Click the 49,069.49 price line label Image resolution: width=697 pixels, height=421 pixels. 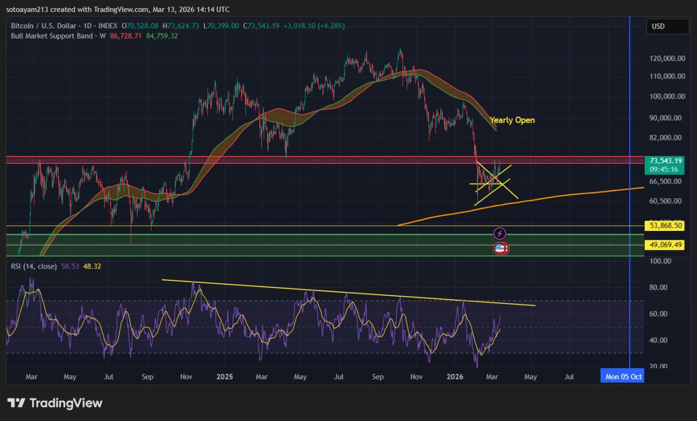(x=664, y=246)
